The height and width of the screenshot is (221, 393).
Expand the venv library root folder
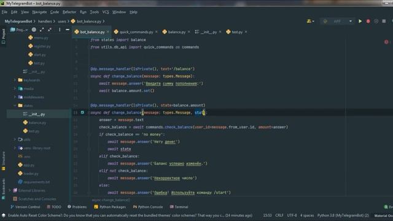tap(15, 148)
